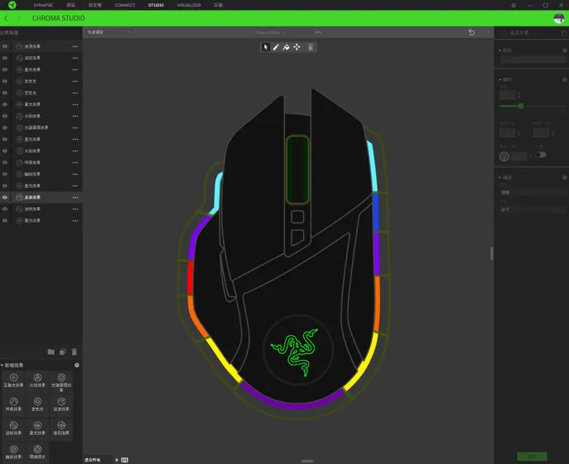Open the lower dropdown in the playback section
The width and height of the screenshot is (569, 464).
click(x=532, y=209)
